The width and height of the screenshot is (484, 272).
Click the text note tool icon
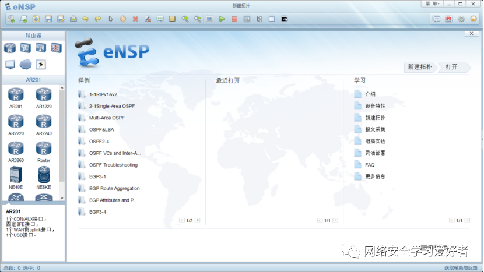coord(160,19)
